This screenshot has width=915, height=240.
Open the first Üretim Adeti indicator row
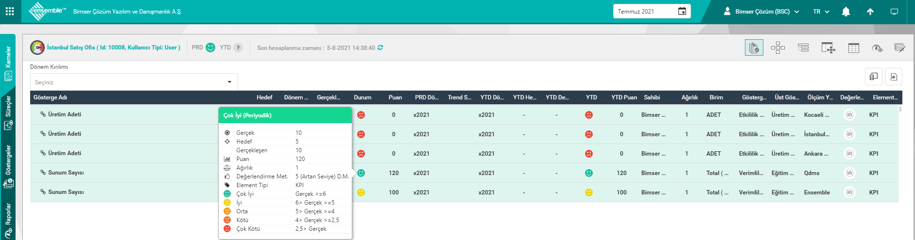[65, 114]
